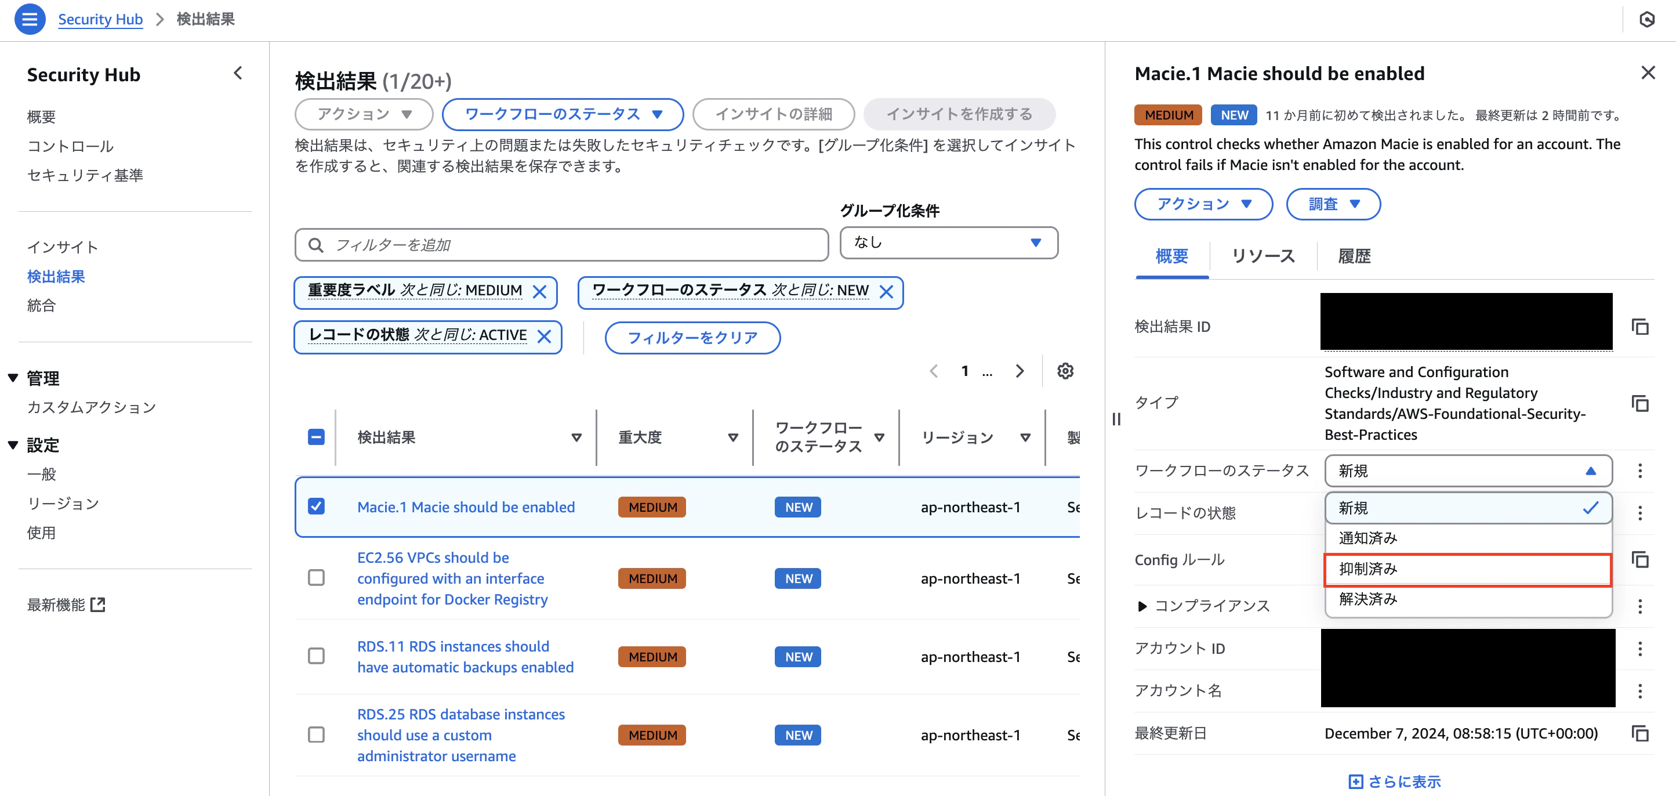Switch to the リソース tab
This screenshot has width=1676, height=796.
point(1263,256)
